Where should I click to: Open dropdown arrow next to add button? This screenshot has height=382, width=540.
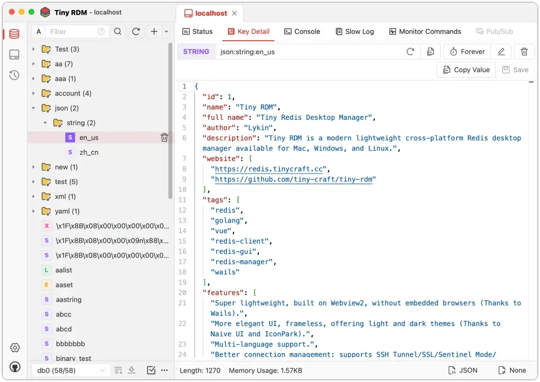pos(167,32)
